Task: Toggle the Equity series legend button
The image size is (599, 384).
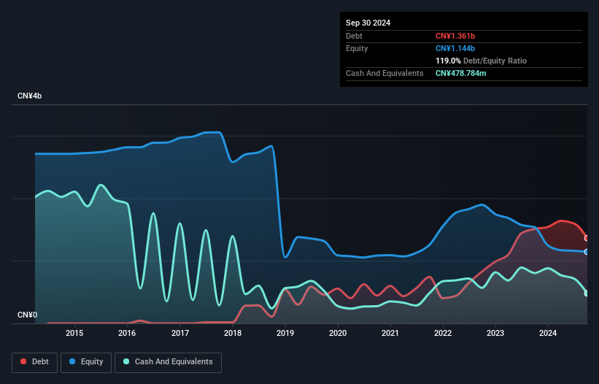Action: (86, 362)
